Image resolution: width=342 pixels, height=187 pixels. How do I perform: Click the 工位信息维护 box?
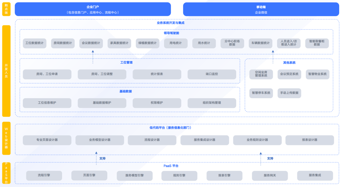tap(47, 103)
